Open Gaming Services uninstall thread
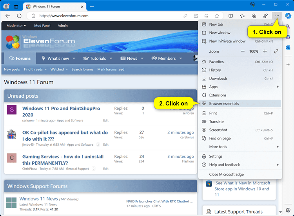The width and height of the screenshot is (294, 216). [x=63, y=160]
